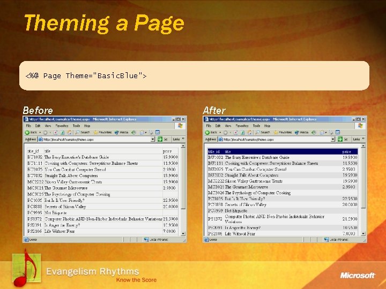Click History icon in the After window

pos(314,133)
